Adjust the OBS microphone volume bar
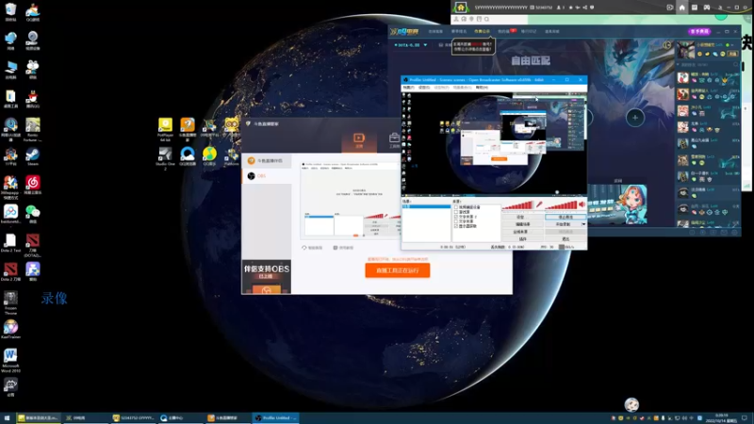This screenshot has width=754, height=424. click(517, 205)
